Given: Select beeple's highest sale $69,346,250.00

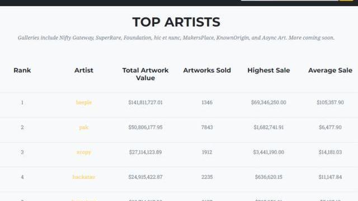Looking at the screenshot, I should 268,103.
